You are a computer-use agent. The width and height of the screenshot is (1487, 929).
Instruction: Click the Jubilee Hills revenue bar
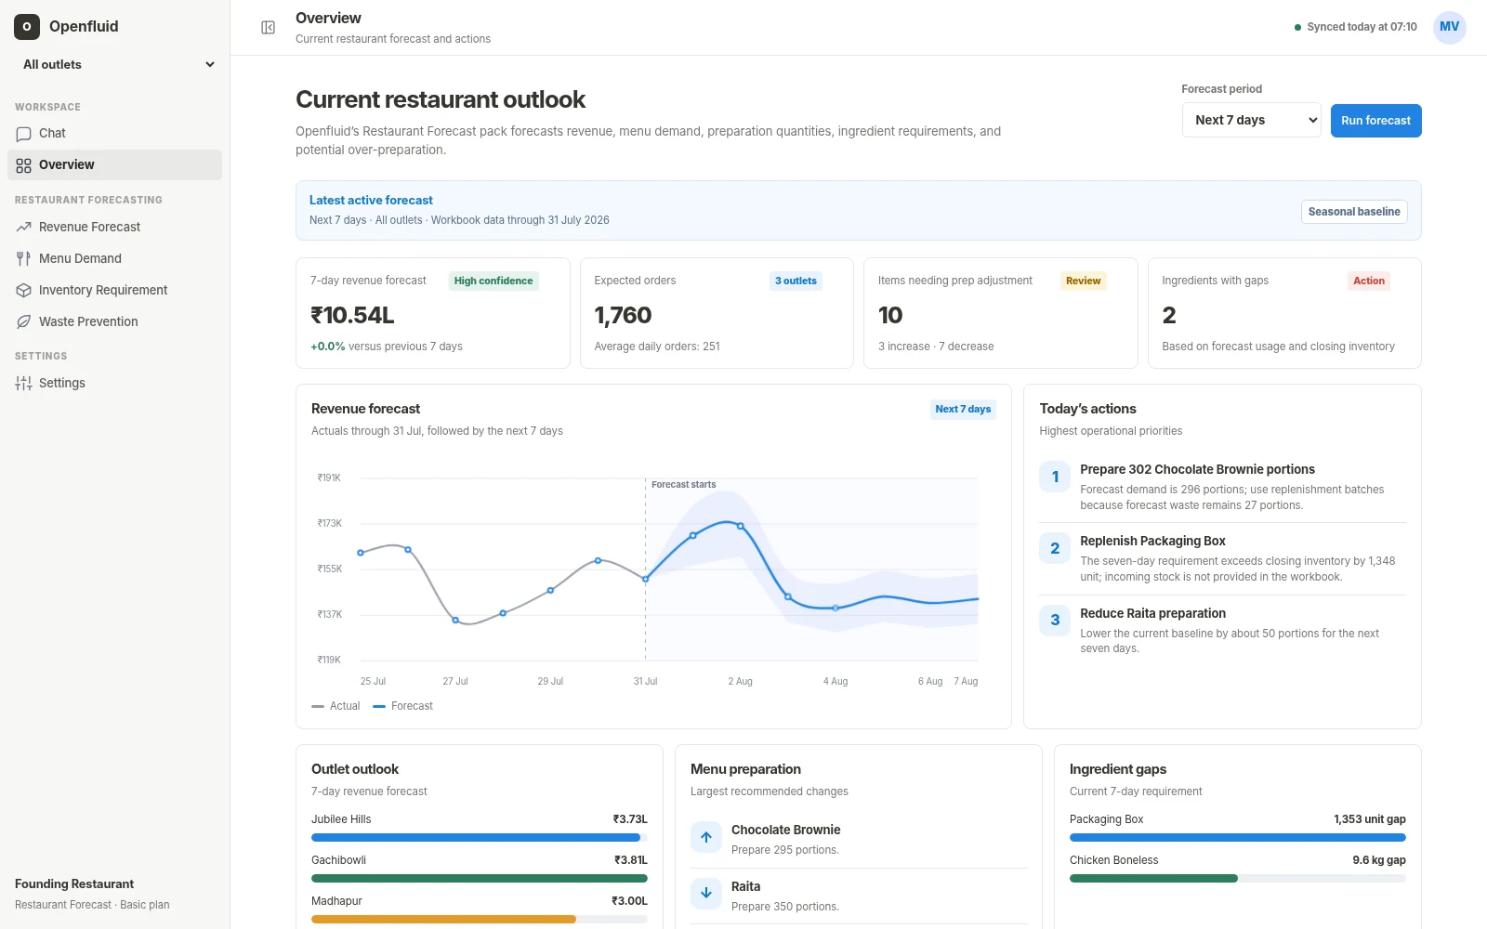[480, 838]
